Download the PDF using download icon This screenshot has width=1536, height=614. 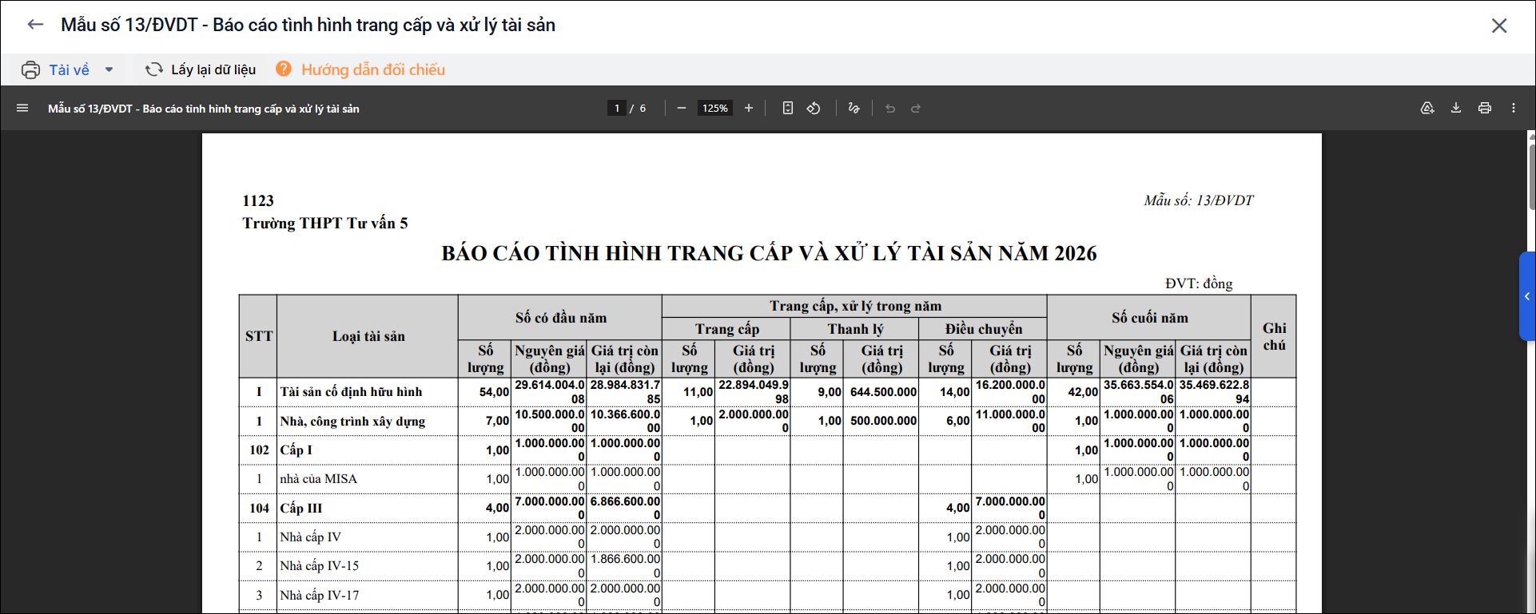tap(1456, 108)
